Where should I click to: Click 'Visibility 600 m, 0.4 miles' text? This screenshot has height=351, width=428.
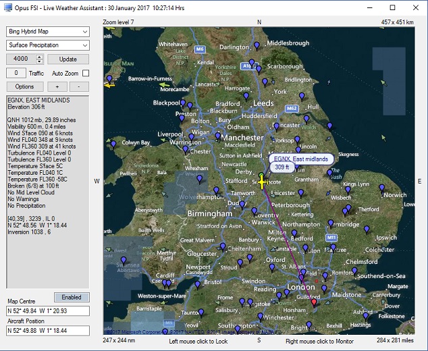click(x=36, y=127)
